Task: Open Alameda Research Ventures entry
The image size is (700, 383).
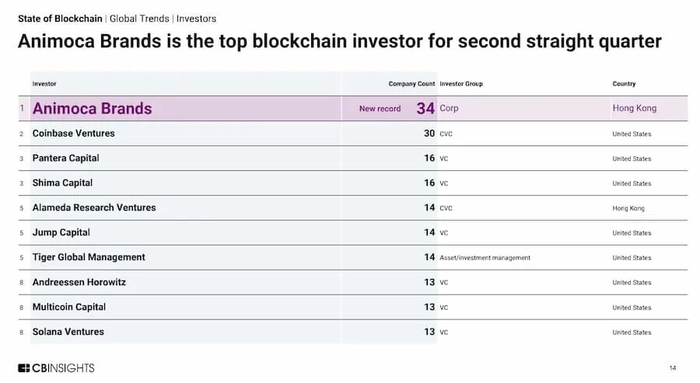Action: [x=94, y=208]
